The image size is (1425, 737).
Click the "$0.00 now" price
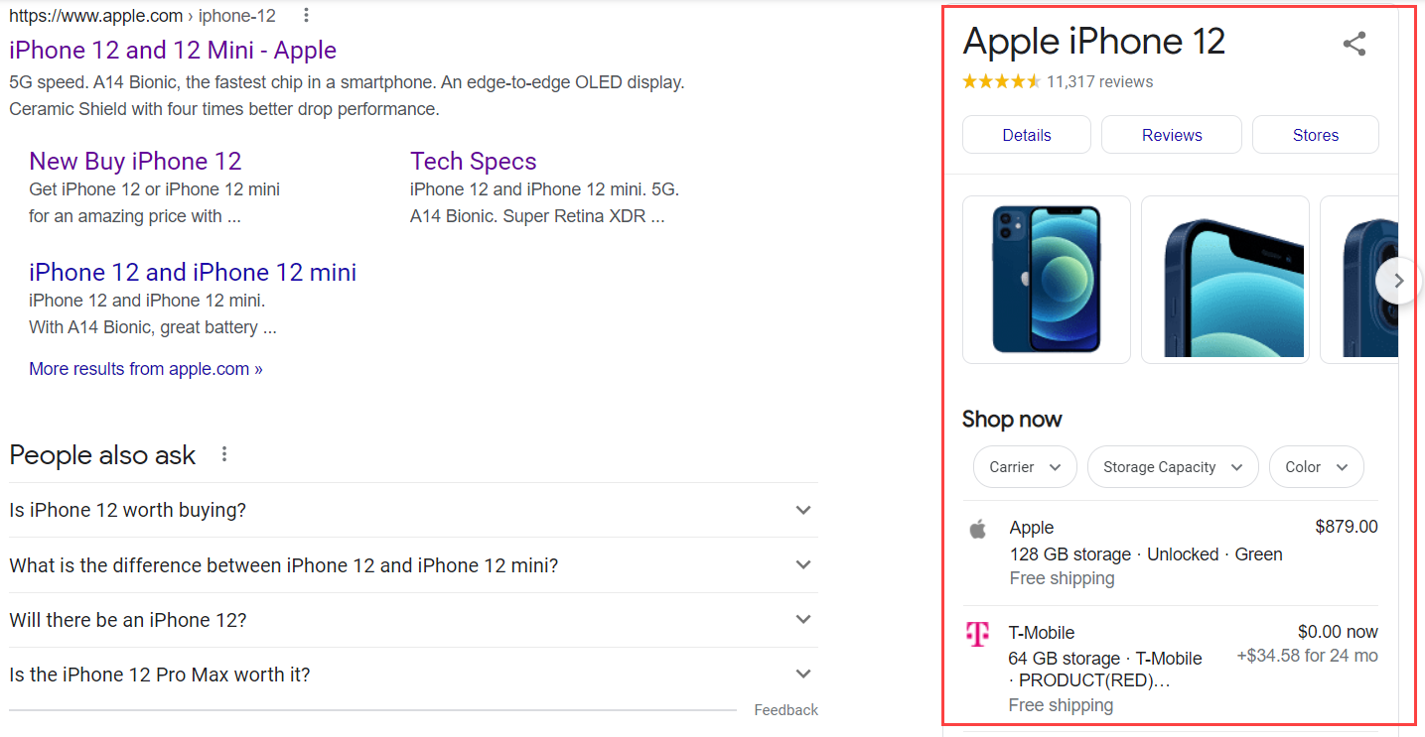coord(1338,632)
